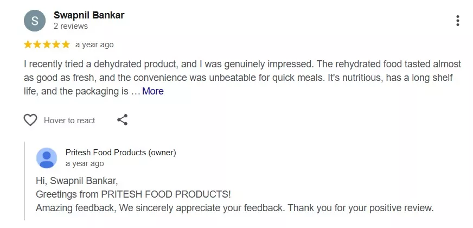Image resolution: width=473 pixels, height=228 pixels.
Task: Click the review's 'a year ago' timestamp
Action: pyautogui.click(x=94, y=45)
